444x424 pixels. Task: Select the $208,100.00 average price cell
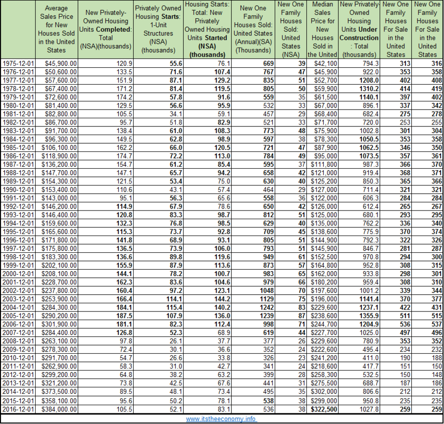(x=57, y=274)
